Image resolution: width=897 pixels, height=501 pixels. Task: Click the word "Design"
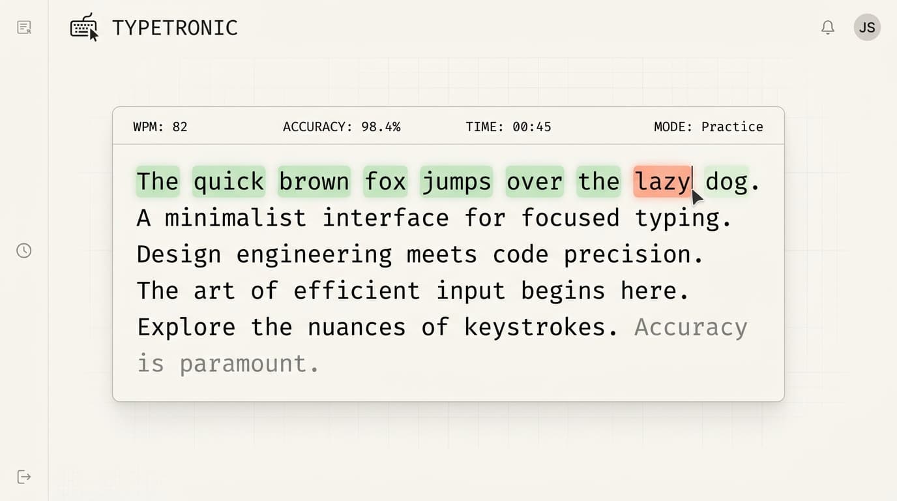tap(179, 254)
